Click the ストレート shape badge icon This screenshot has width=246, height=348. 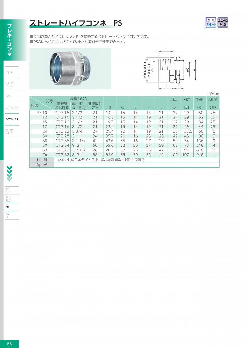click(211, 22)
